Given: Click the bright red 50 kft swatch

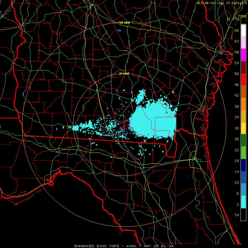Looking at the screenshot, I should point(243,79).
